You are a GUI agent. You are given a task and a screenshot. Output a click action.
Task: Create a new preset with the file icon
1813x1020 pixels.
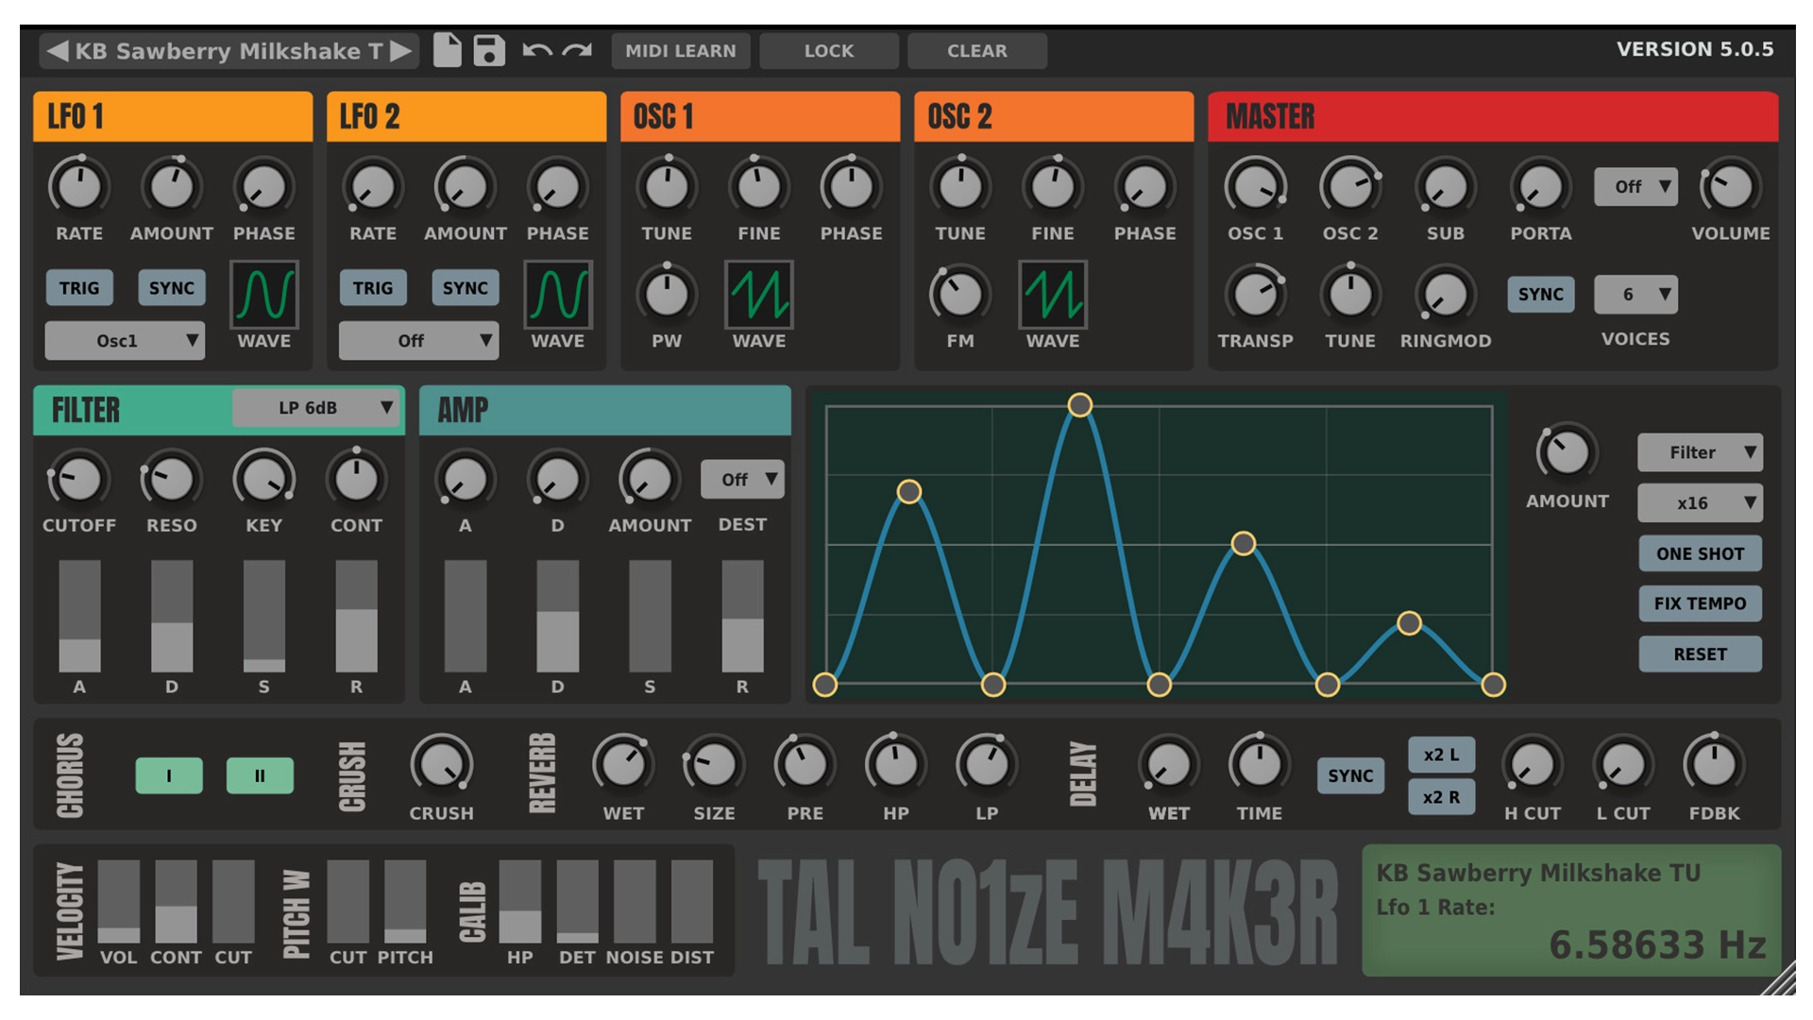pyautogui.click(x=448, y=49)
